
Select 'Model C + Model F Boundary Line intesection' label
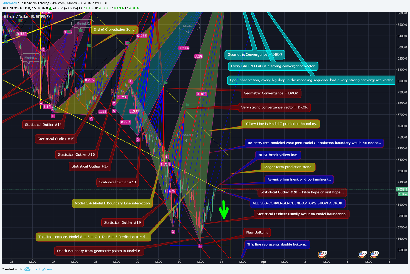[x=112, y=203]
